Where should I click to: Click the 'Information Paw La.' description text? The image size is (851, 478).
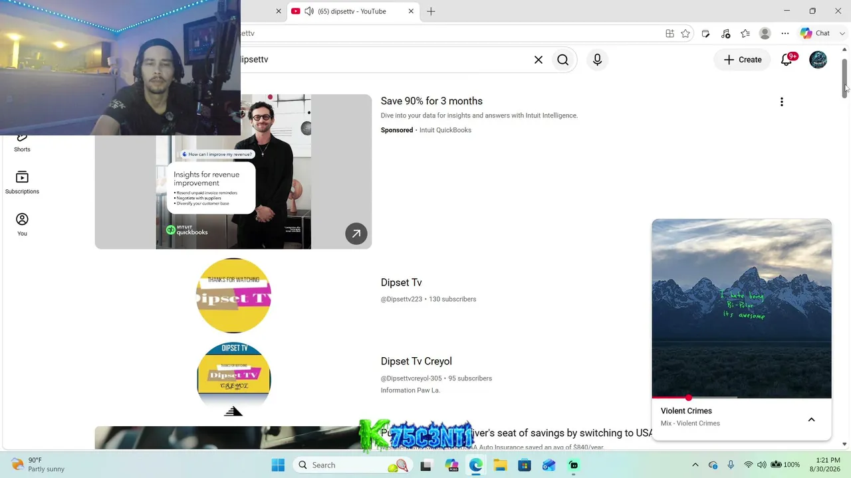(x=410, y=390)
